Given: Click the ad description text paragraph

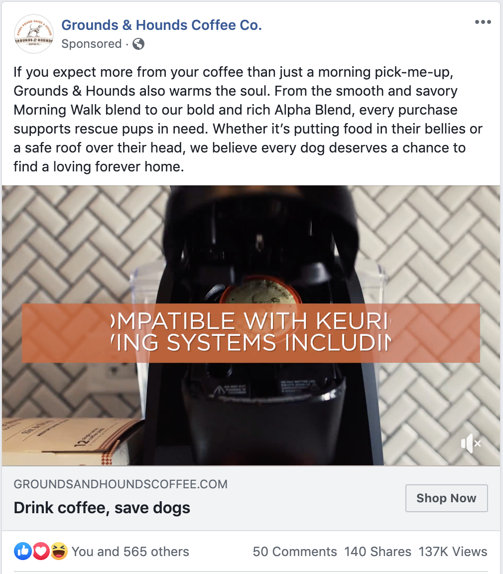Looking at the screenshot, I should pos(248,120).
